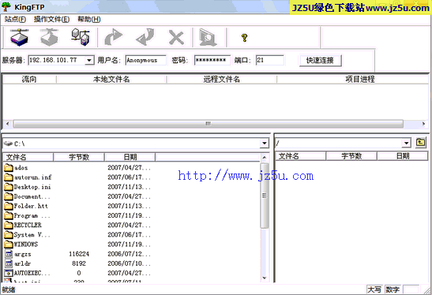The height and width of the screenshot is (295, 432).
Task: Click the 快速连接 quick connect button
Action: click(320, 60)
